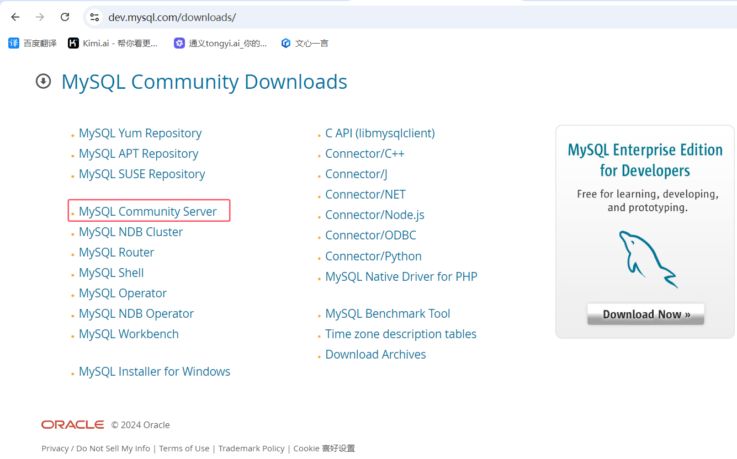Open MySQL Native Driver for PHP link
This screenshot has height=459, width=737.
point(401,276)
